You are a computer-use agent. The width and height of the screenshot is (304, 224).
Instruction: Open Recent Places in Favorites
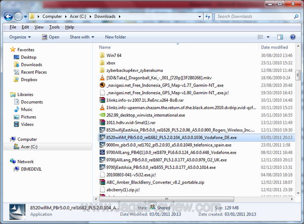pyautogui.click(x=34, y=72)
